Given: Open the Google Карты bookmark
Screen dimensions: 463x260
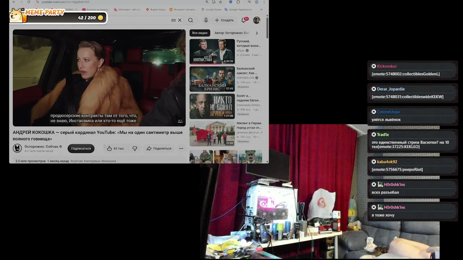Looking at the screenshot, I should pyautogui.click(x=211, y=9).
